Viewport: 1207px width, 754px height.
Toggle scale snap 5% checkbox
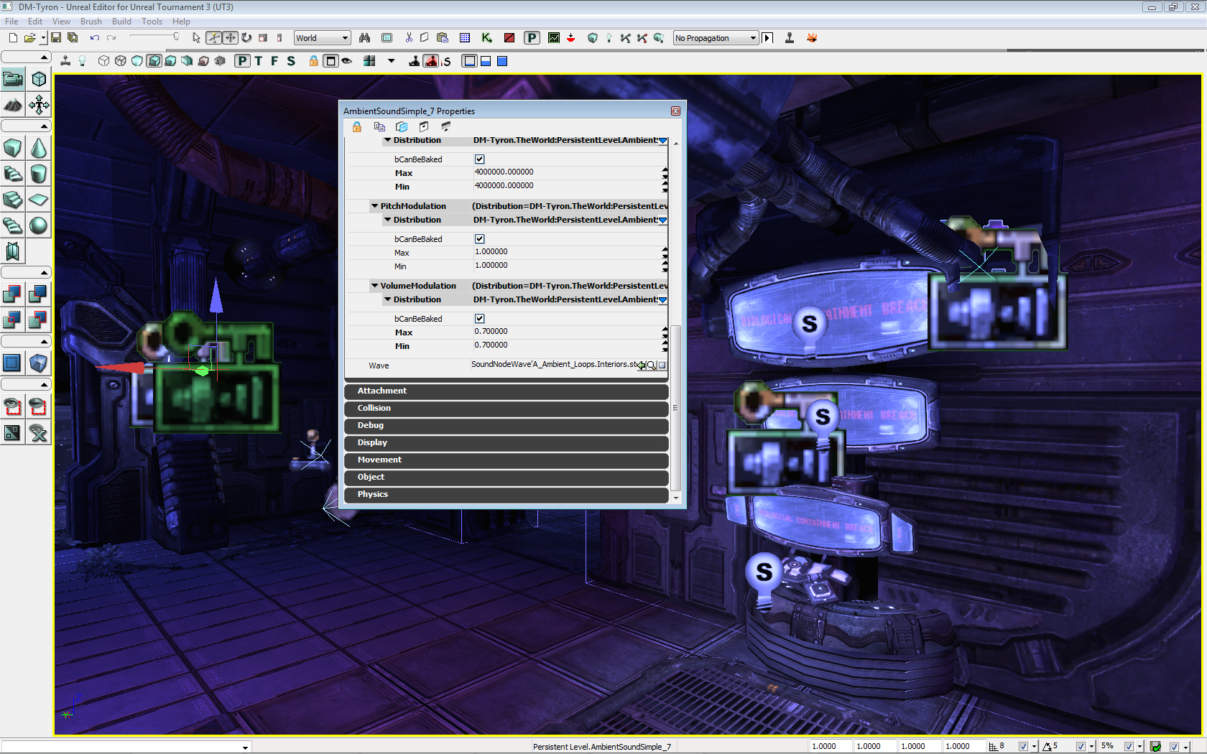point(1129,747)
